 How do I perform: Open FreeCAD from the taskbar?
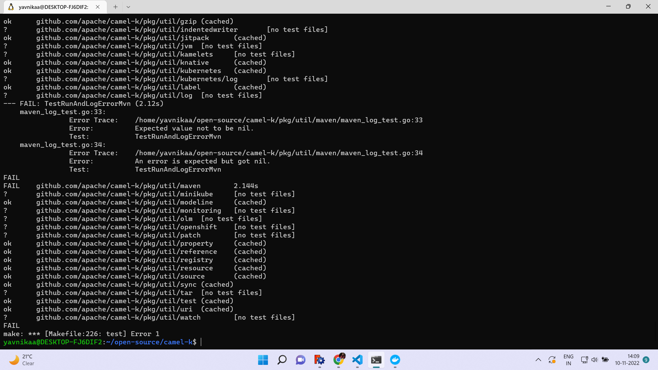(x=319, y=360)
